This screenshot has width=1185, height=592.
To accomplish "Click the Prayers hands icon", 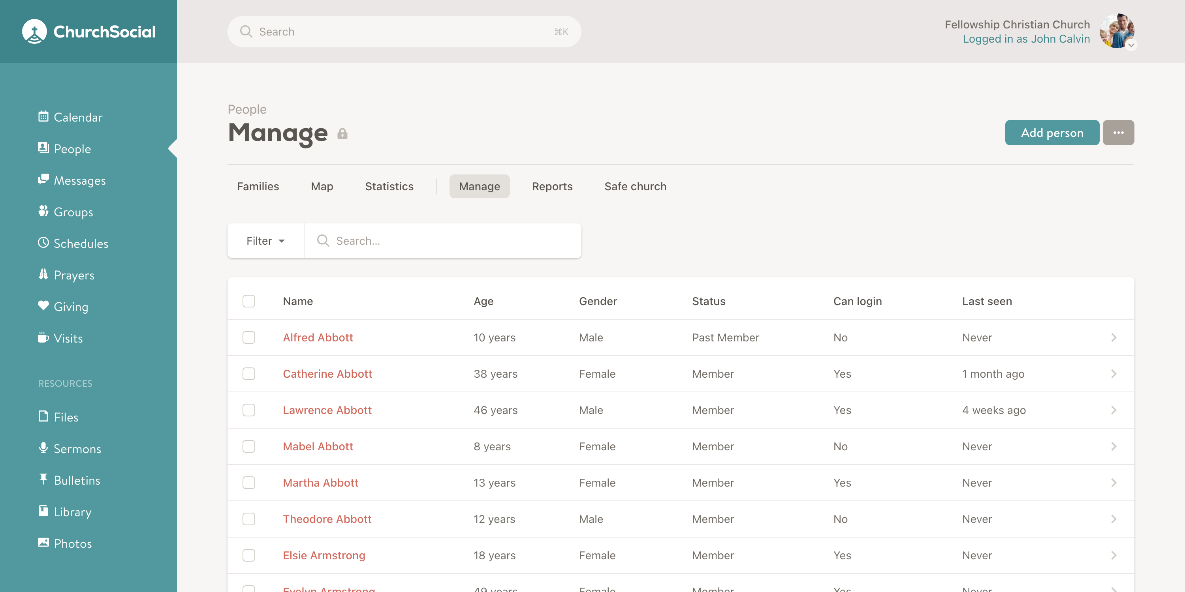I will [x=43, y=274].
